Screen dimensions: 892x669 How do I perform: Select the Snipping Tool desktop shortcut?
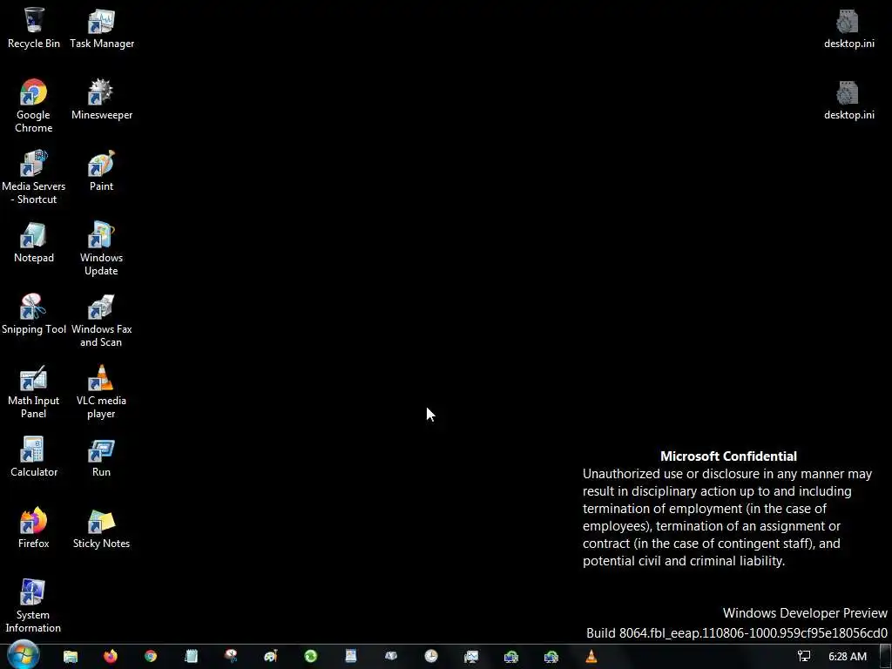point(34,314)
